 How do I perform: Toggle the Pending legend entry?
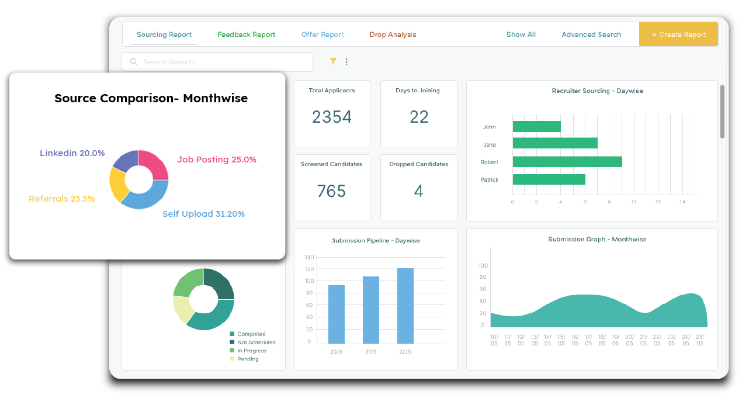coord(248,359)
